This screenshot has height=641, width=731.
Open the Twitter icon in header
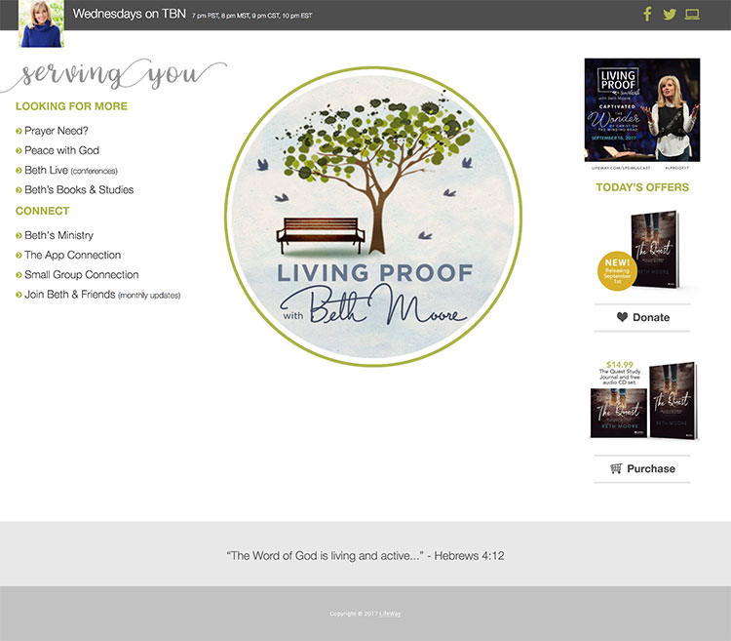pyautogui.click(x=670, y=15)
